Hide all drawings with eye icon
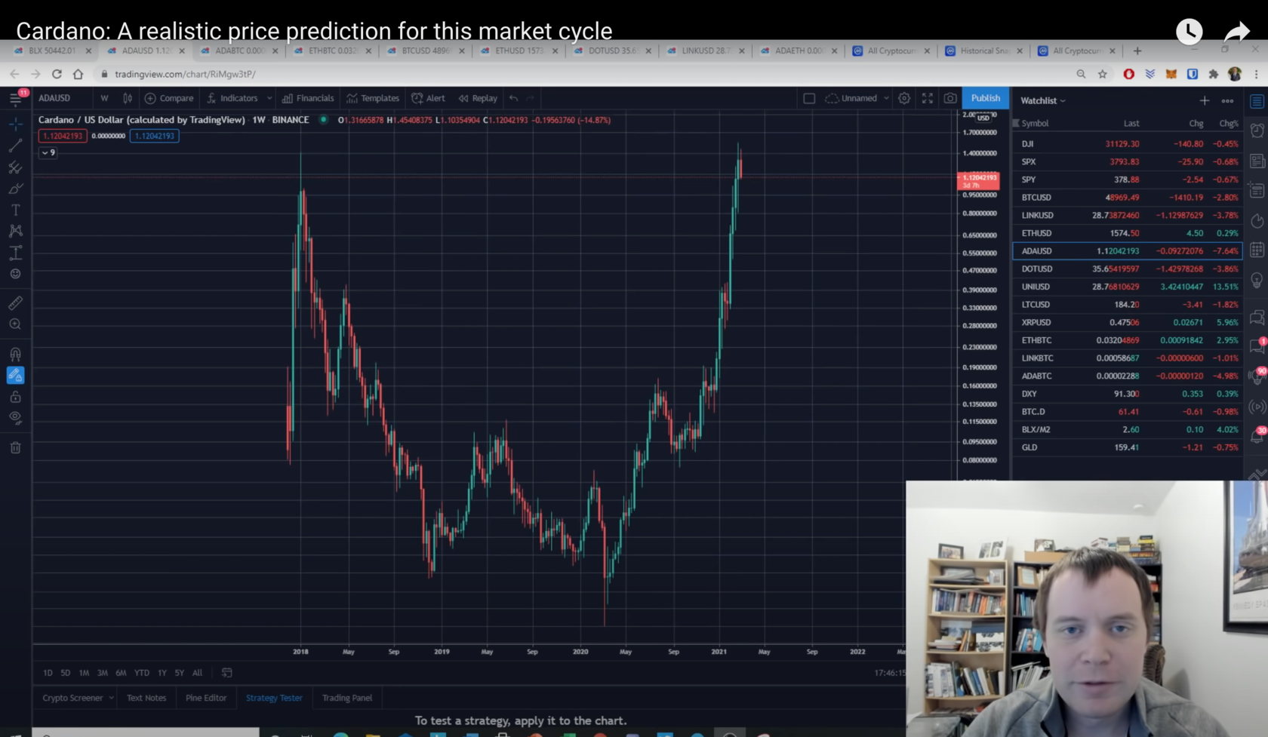Screen dimensions: 1268x737 pos(15,418)
